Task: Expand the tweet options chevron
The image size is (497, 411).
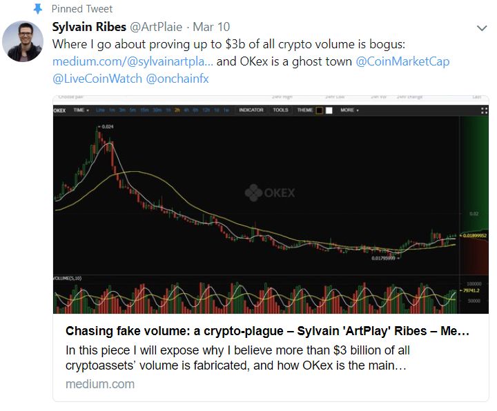Action: click(483, 28)
